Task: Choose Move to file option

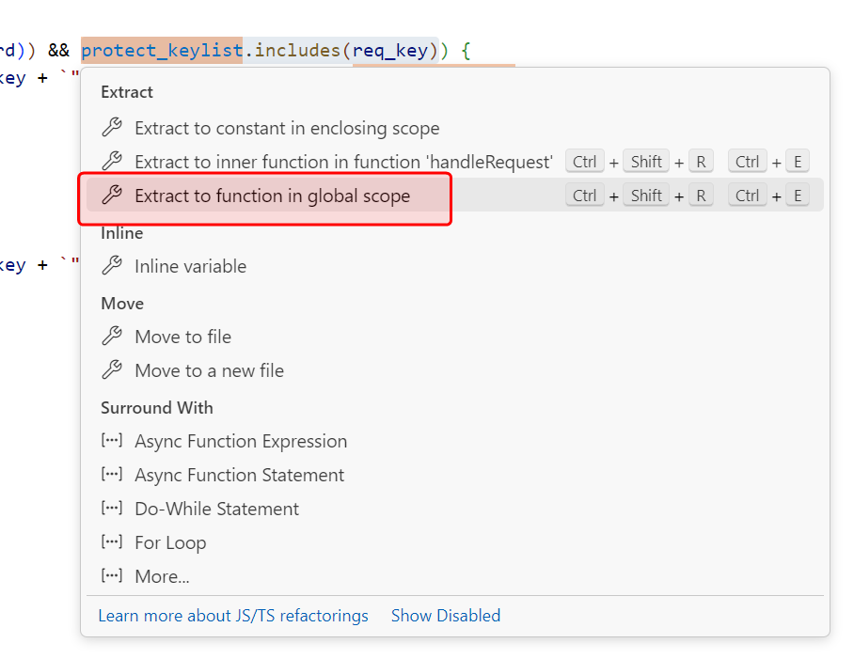Action: point(182,337)
